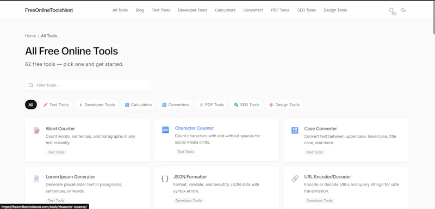435x209 pixels.
Task: Click the magnifier icon in filter box
Action: [31, 85]
